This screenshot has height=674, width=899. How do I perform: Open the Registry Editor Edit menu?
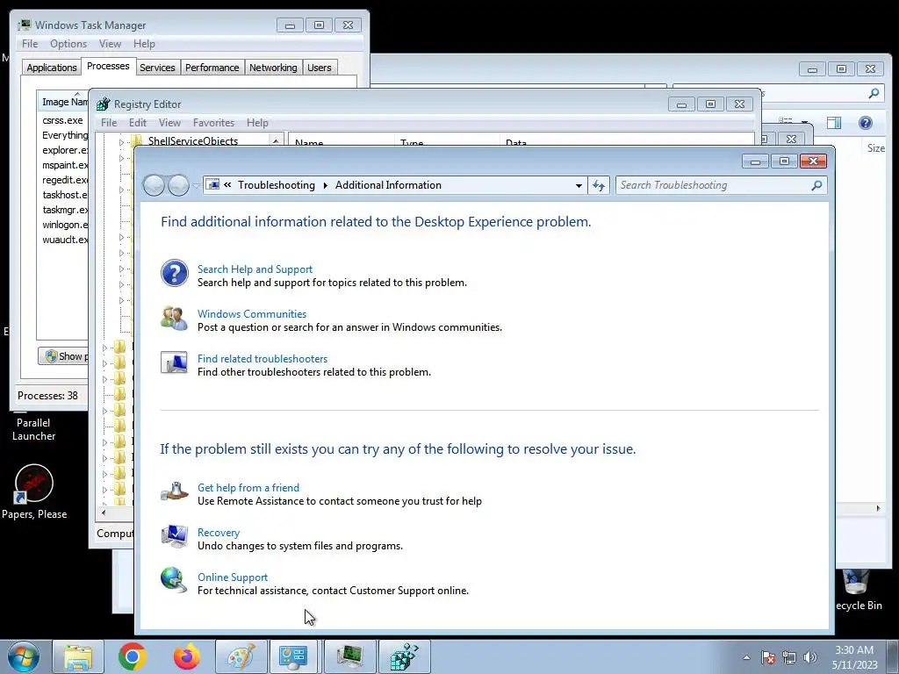tap(138, 123)
